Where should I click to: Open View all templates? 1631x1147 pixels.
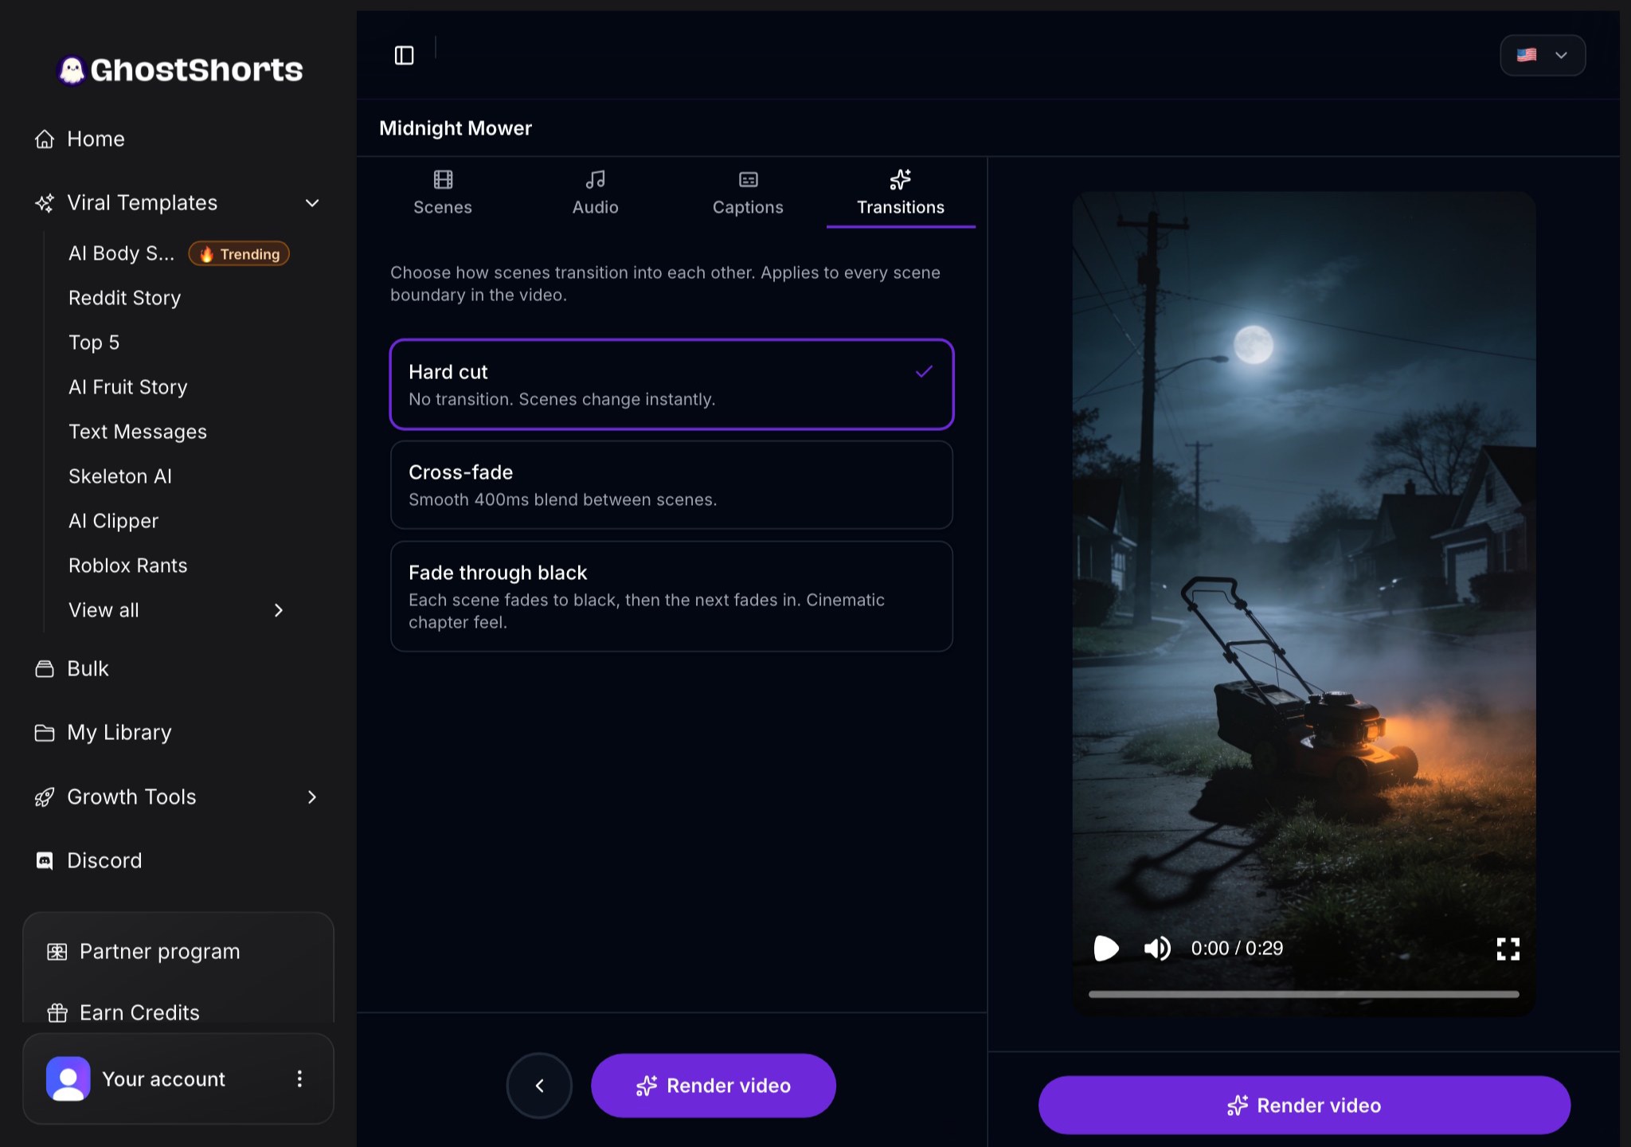point(176,610)
